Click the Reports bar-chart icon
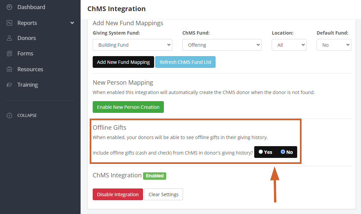The image size is (361, 214). pos(9,23)
